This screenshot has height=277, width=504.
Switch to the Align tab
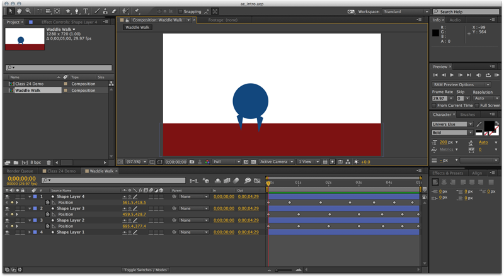click(477, 173)
